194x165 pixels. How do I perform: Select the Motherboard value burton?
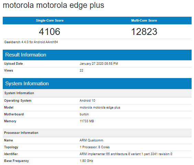coord(84,114)
